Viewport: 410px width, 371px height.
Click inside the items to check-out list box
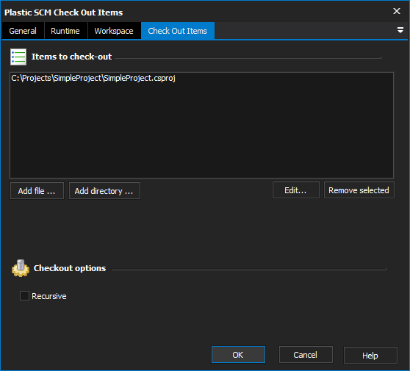click(x=201, y=125)
